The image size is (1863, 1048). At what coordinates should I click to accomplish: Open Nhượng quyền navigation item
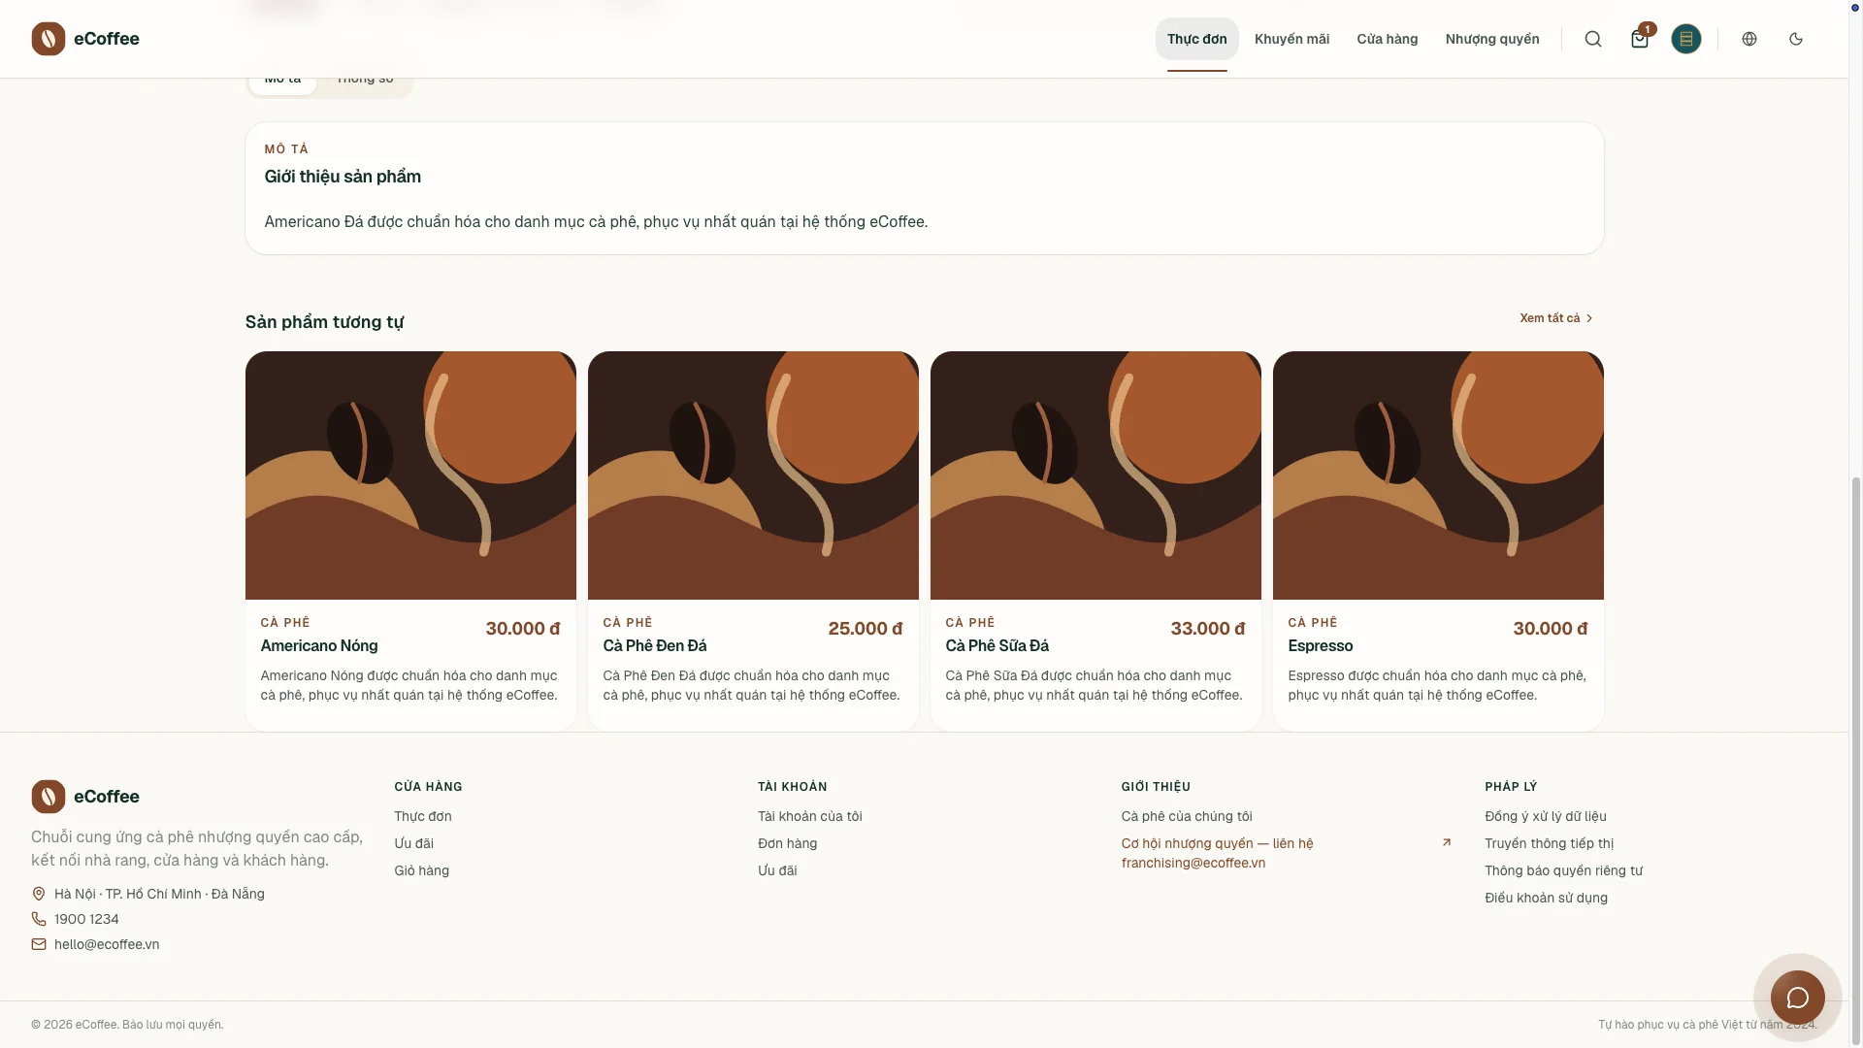point(1492,39)
